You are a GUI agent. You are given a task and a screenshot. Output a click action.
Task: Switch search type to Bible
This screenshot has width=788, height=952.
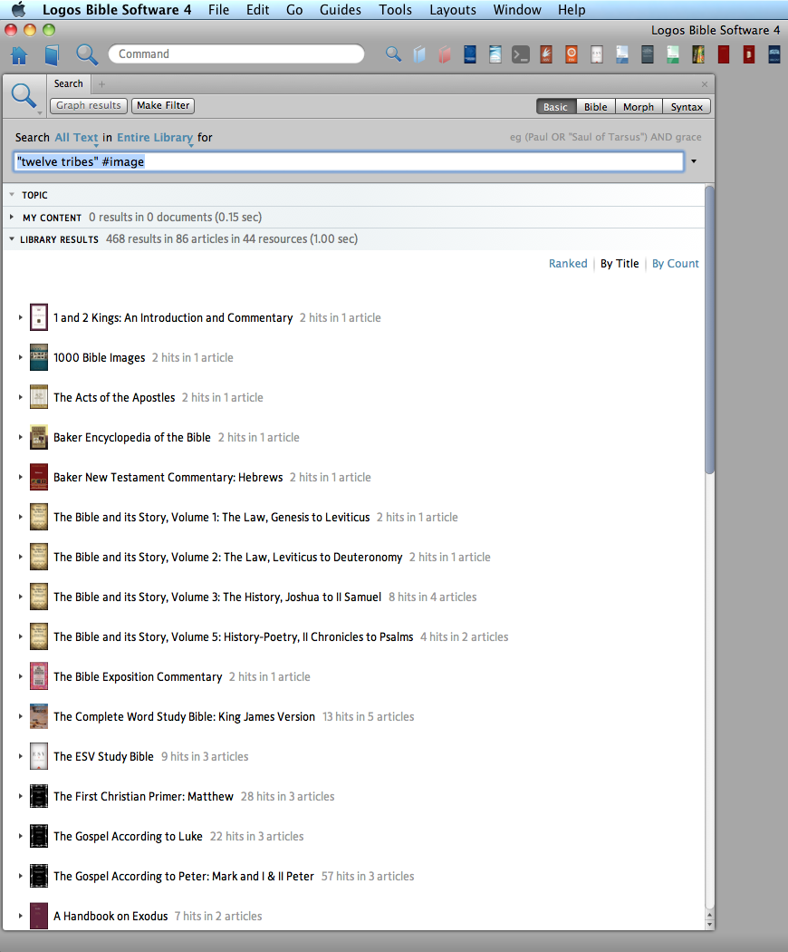596,107
